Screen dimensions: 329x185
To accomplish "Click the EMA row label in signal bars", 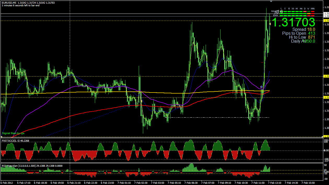I will pos(276,15).
